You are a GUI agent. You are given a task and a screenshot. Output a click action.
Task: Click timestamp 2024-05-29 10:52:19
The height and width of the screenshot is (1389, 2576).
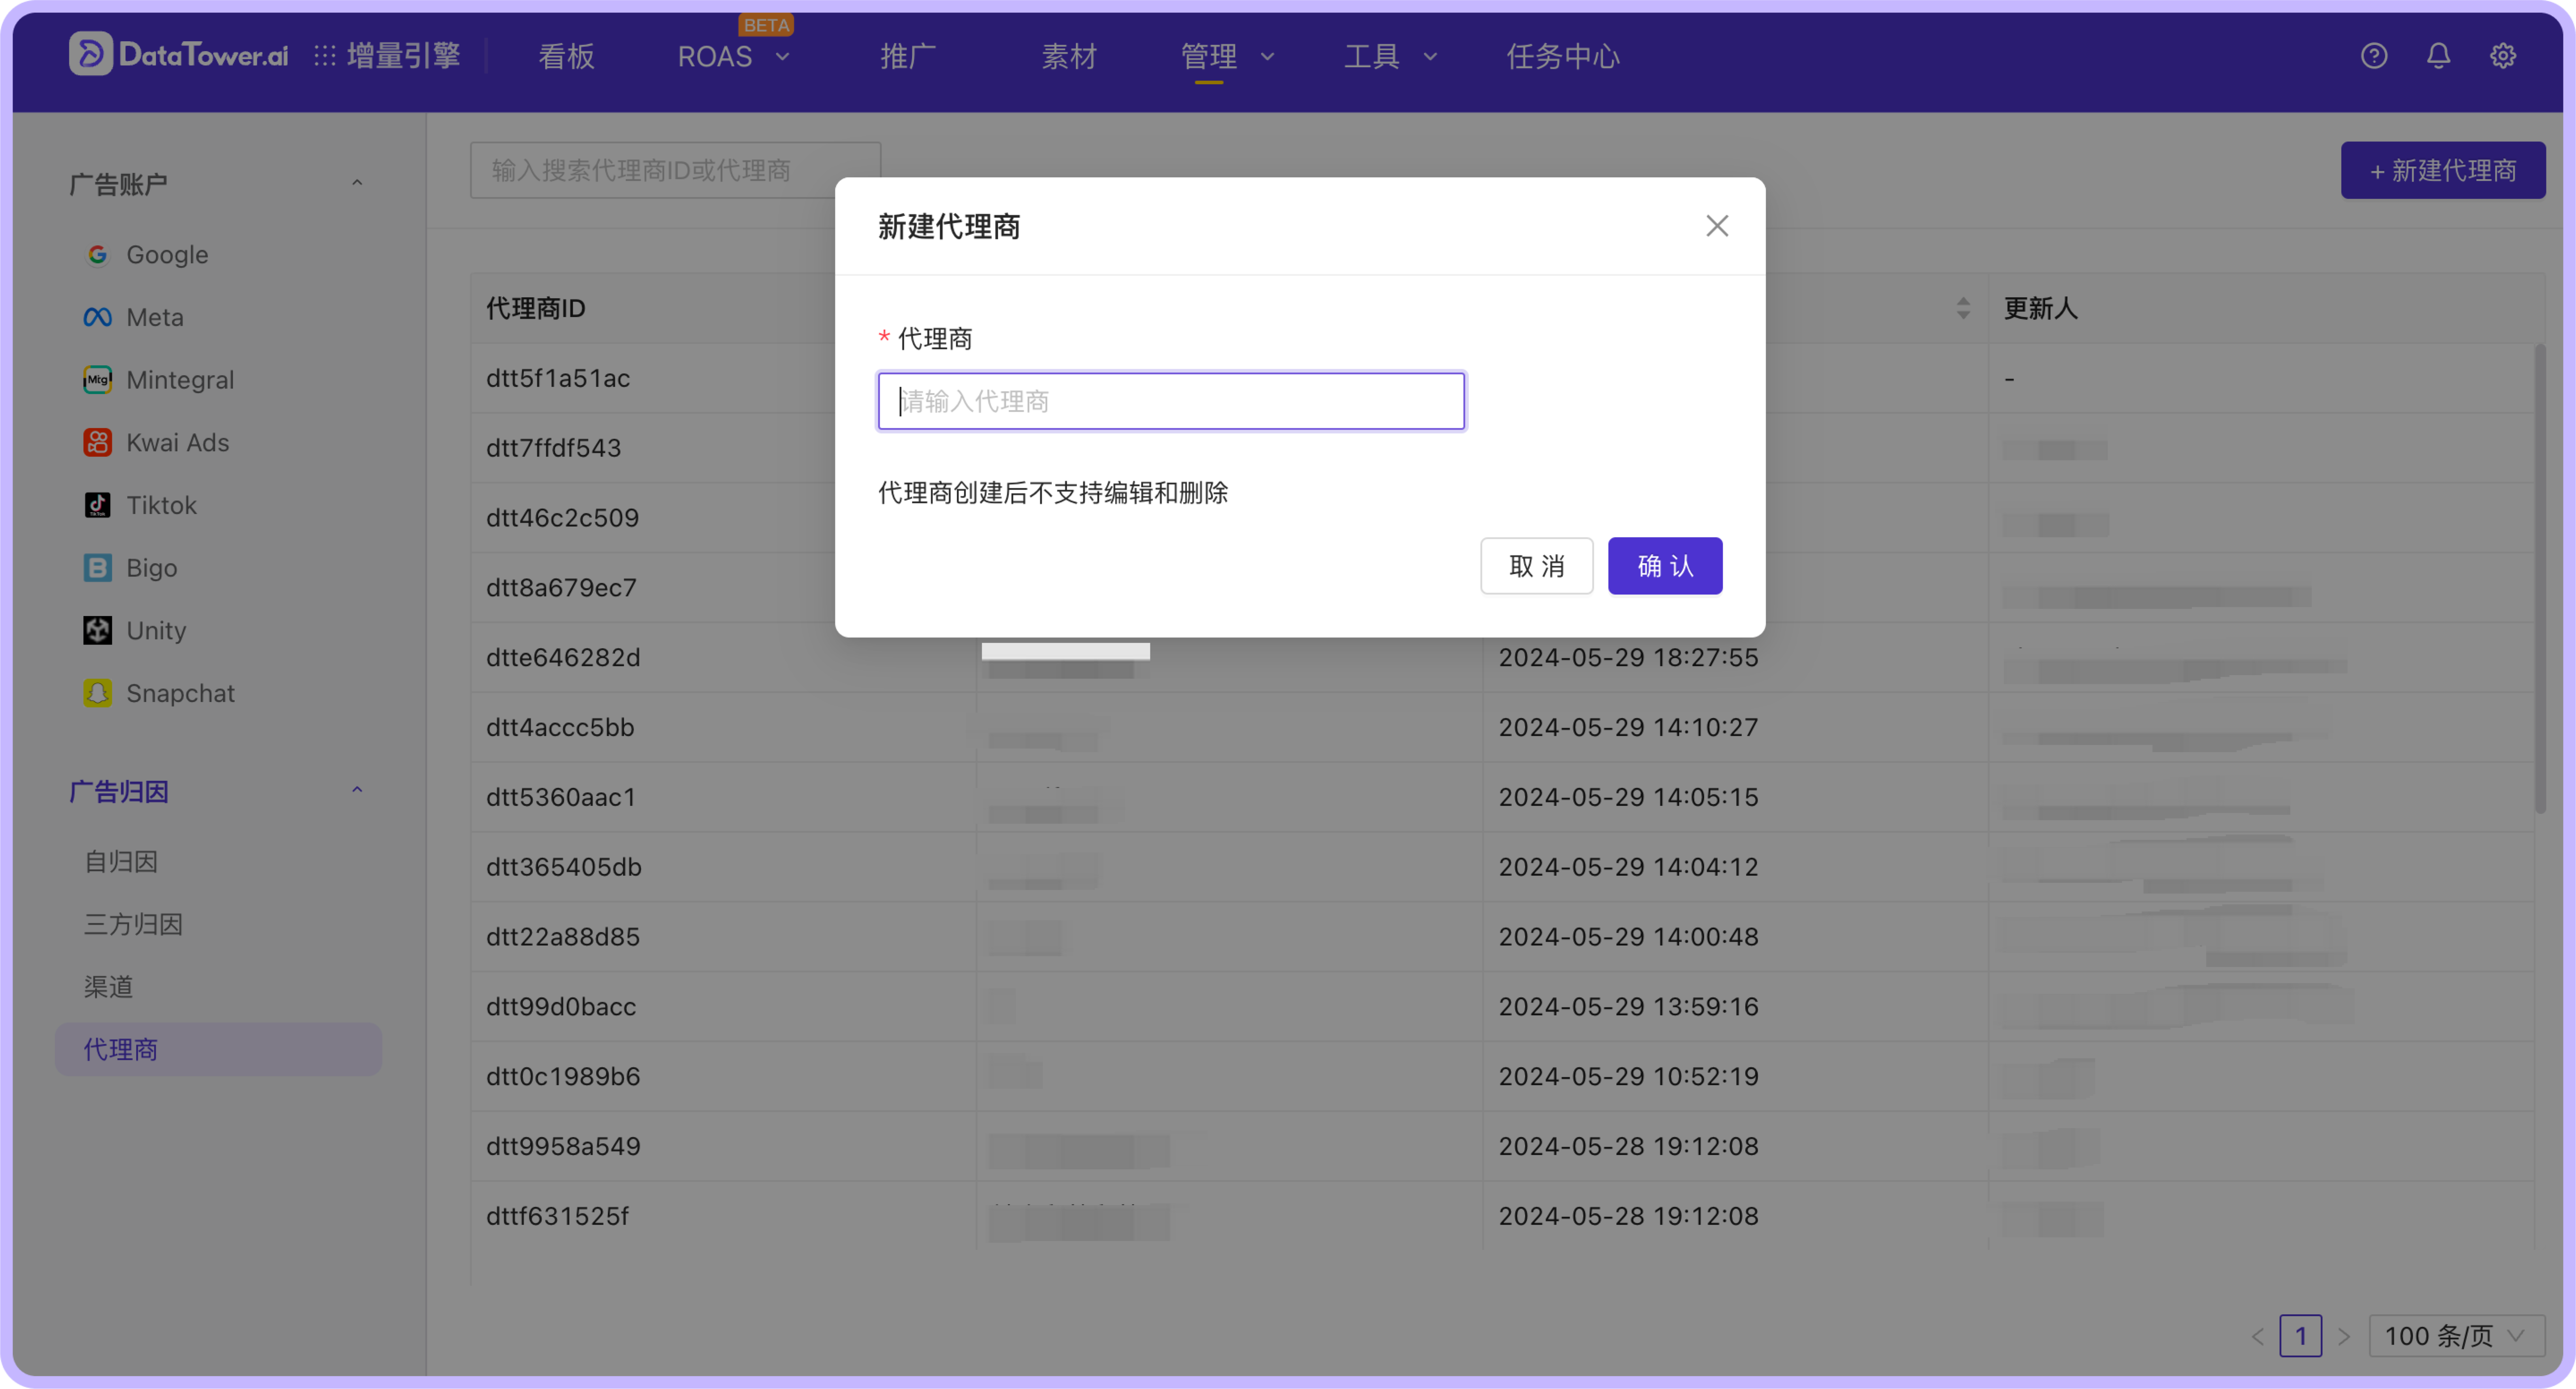point(1628,1077)
